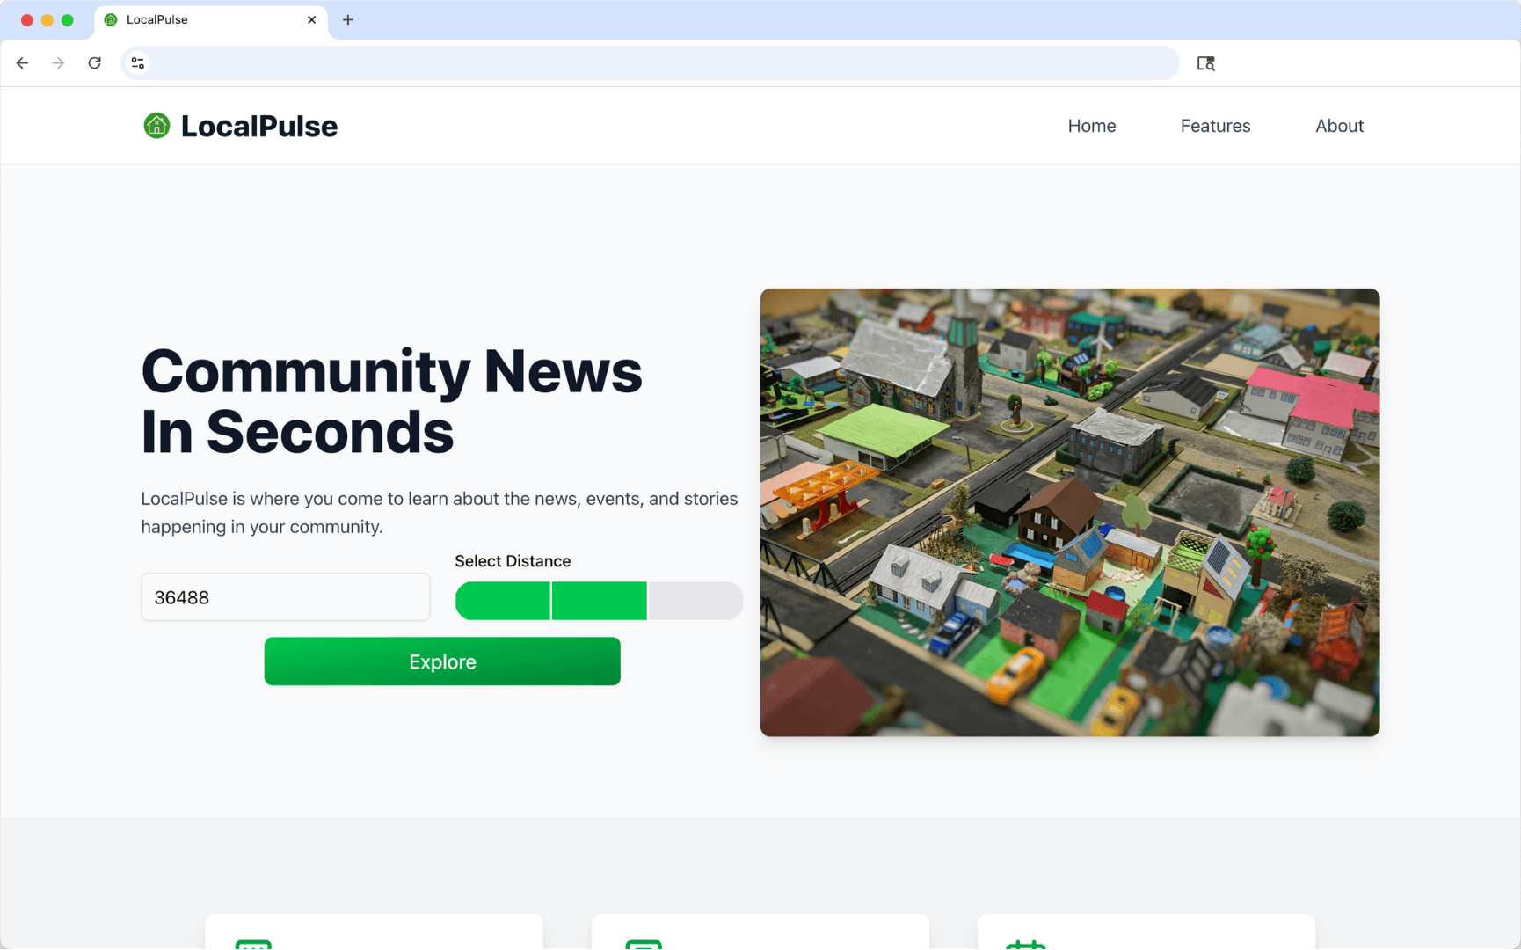Click the miniature town hero image
The image size is (1521, 950).
(1069, 512)
